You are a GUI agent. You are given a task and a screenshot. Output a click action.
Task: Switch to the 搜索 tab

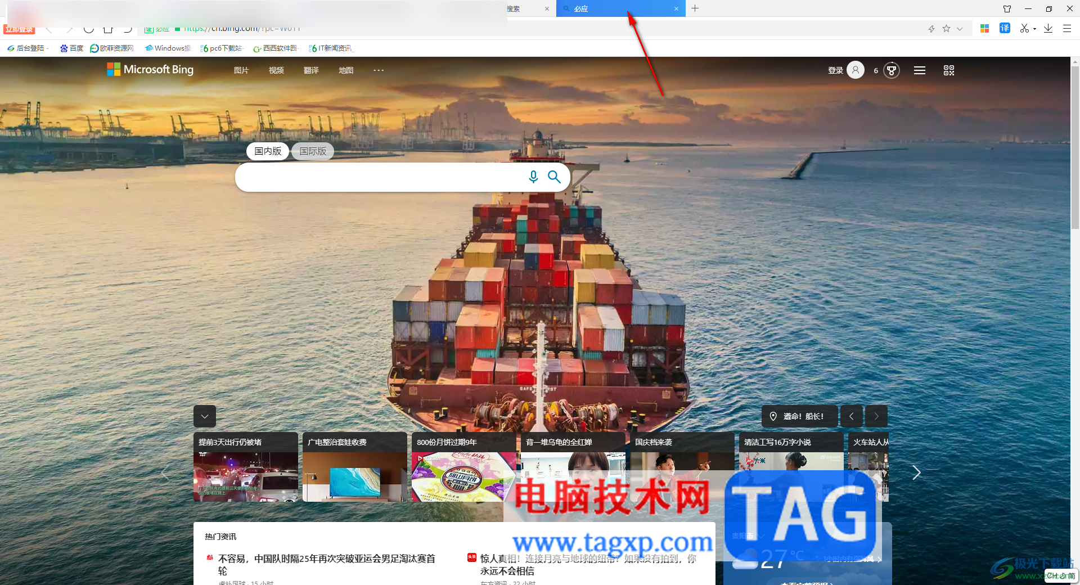coord(526,8)
